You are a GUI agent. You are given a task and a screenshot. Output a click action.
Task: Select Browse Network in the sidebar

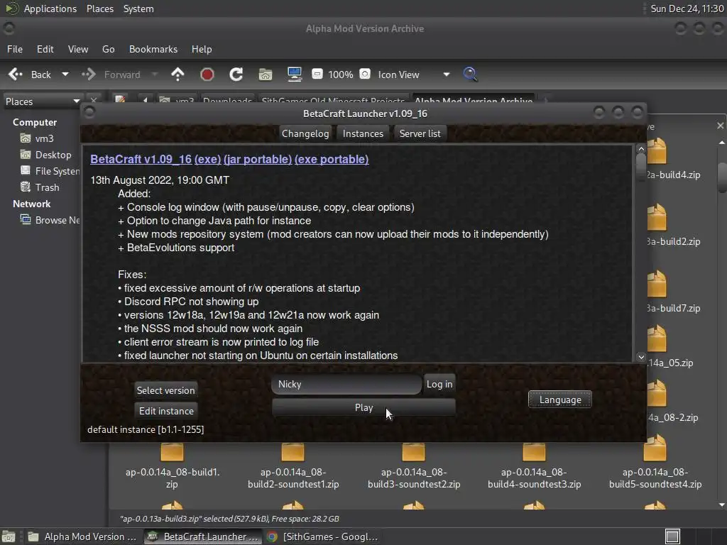(x=50, y=220)
